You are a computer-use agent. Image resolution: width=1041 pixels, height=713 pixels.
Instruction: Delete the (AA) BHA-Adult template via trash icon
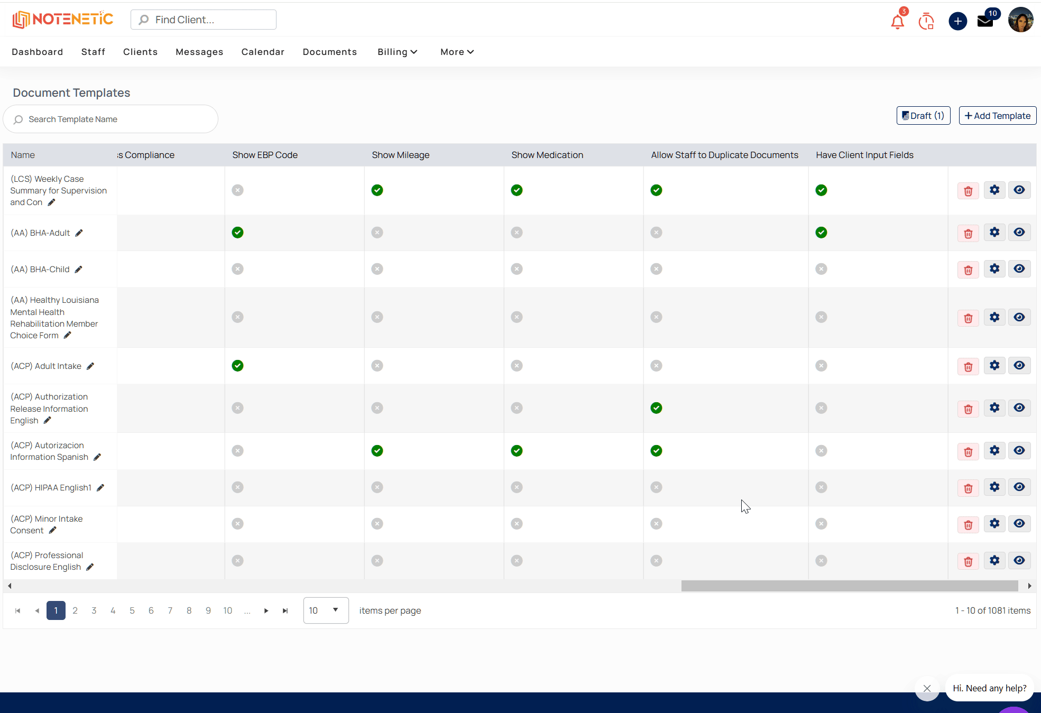[x=968, y=233]
